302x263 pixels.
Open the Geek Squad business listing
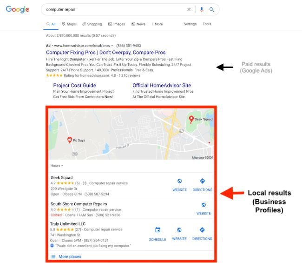(62, 177)
